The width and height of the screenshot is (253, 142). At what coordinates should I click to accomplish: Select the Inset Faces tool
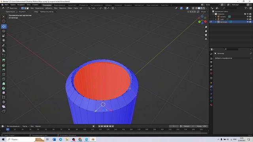[x=4, y=65]
